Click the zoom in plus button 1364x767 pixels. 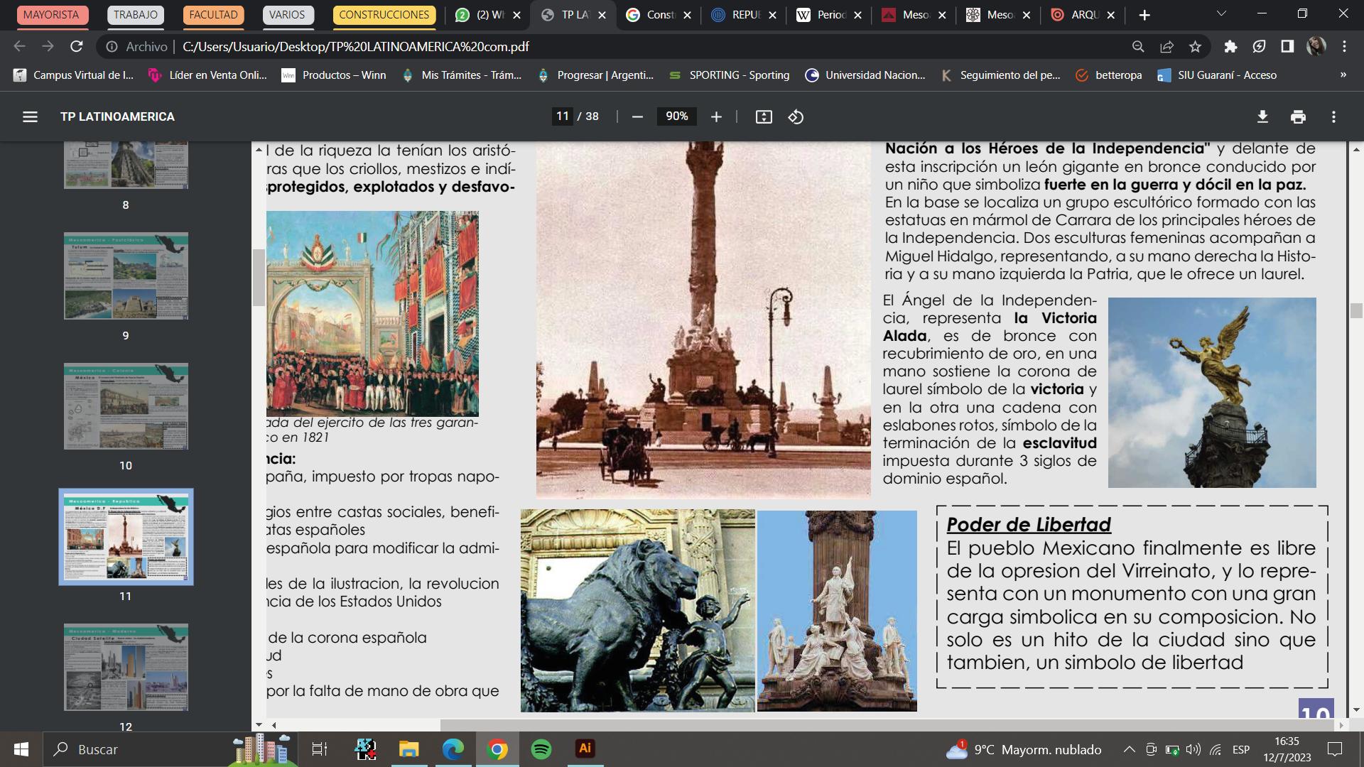click(716, 116)
